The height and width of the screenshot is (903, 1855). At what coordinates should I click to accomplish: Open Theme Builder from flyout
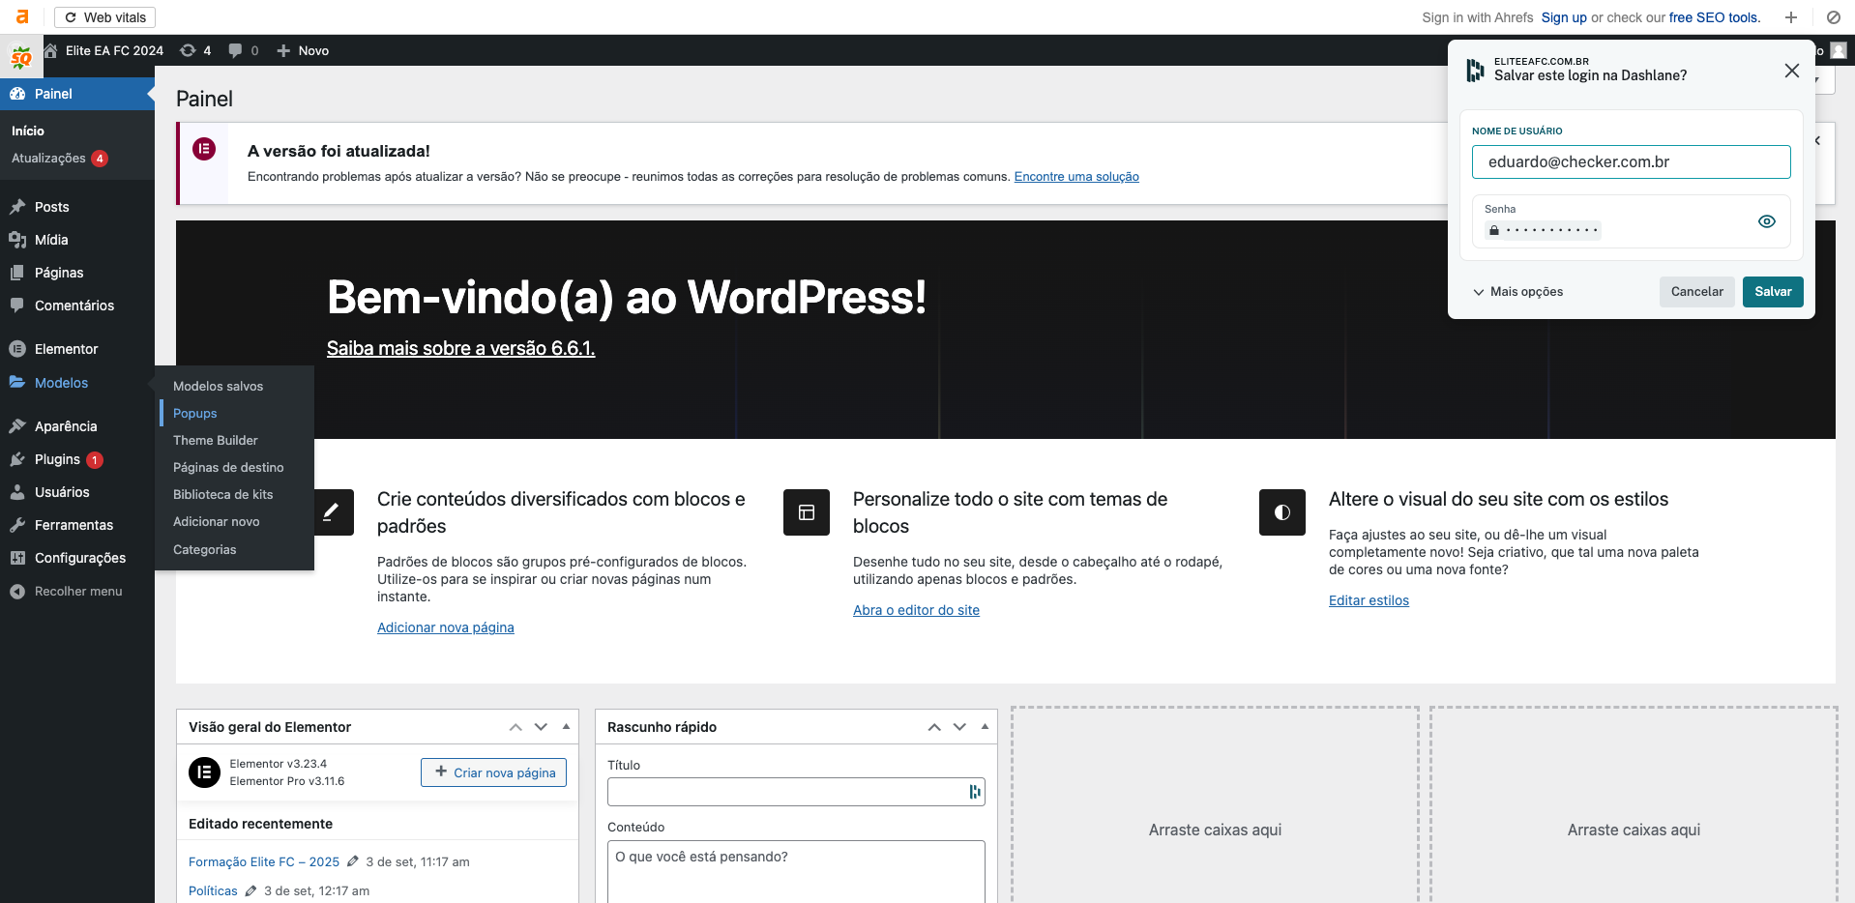point(215,440)
